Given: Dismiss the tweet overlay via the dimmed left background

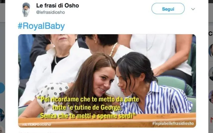Looking at the screenshot, I should point(2,54).
